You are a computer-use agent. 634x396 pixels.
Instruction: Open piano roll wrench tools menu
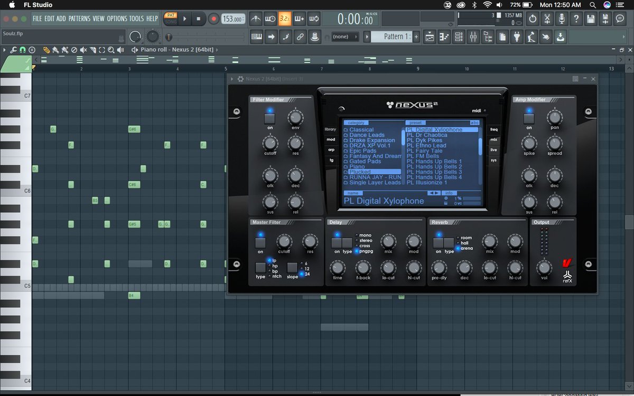pyautogui.click(x=13, y=50)
